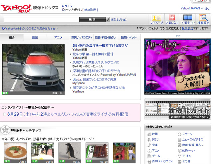
Task: Click the お笑い・バラエティ category icon
Action: pyautogui.click(x=149, y=162)
